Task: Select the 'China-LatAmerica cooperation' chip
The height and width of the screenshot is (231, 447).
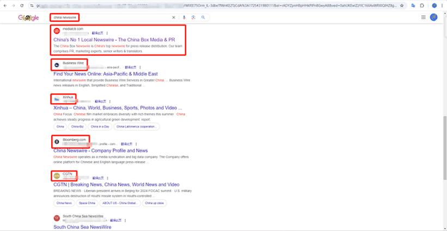Action: (137, 127)
